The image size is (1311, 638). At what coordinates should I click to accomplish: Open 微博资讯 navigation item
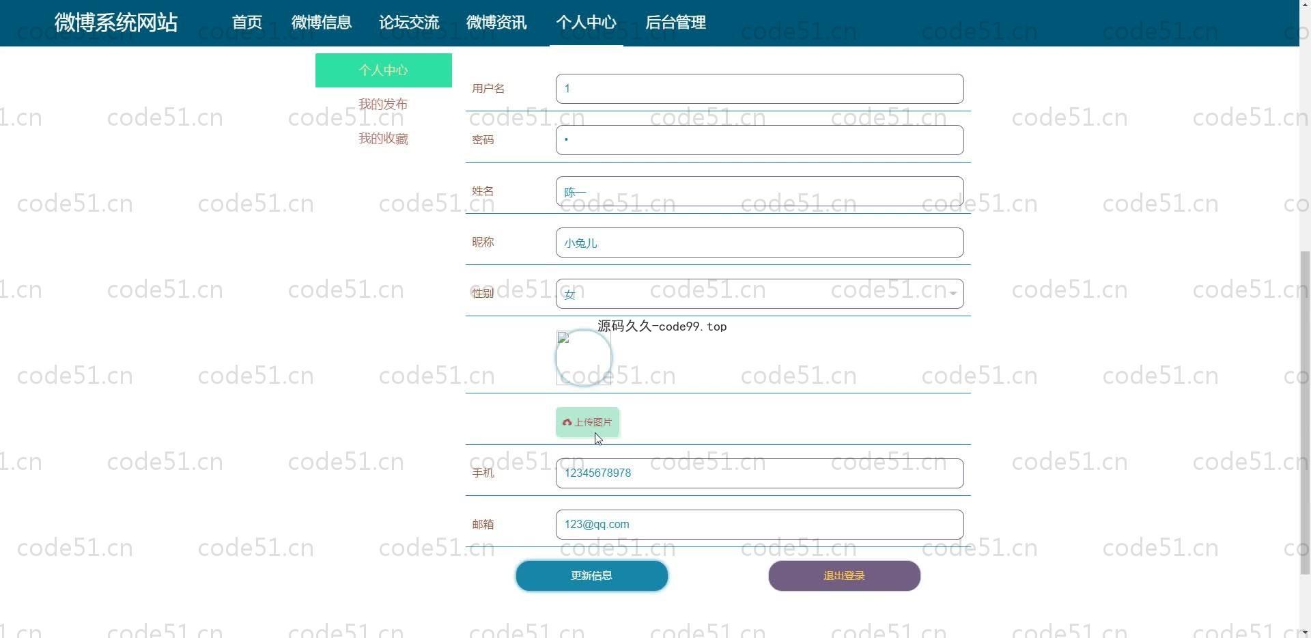click(496, 23)
